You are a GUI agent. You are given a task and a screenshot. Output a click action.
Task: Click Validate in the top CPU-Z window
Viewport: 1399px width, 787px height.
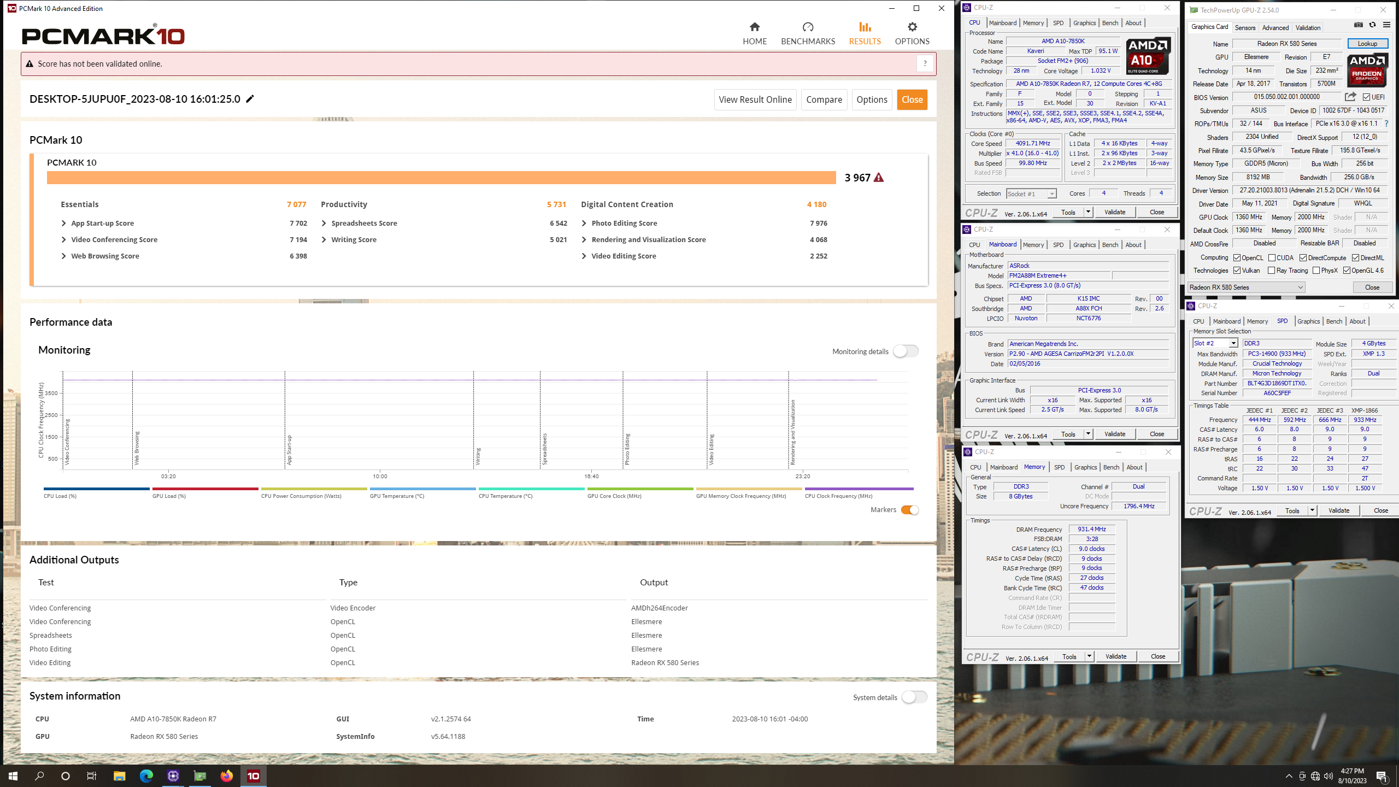pos(1115,212)
